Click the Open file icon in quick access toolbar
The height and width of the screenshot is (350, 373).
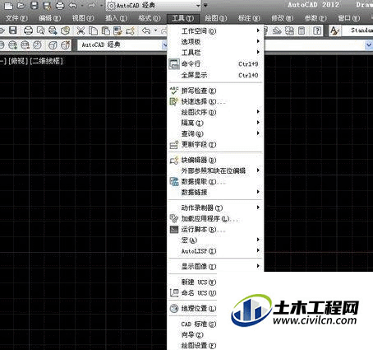tap(21, 5)
